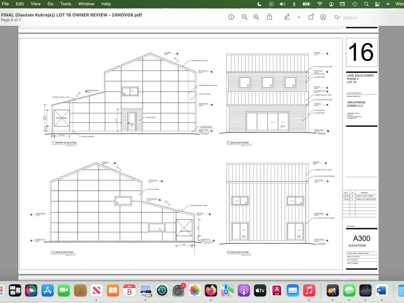Check the battery status icon
This screenshot has width=404, height=303.
(x=307, y=4)
